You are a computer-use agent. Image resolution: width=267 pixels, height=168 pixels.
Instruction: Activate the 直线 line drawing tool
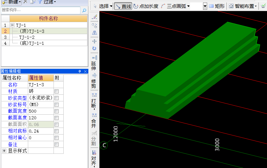click(123, 6)
